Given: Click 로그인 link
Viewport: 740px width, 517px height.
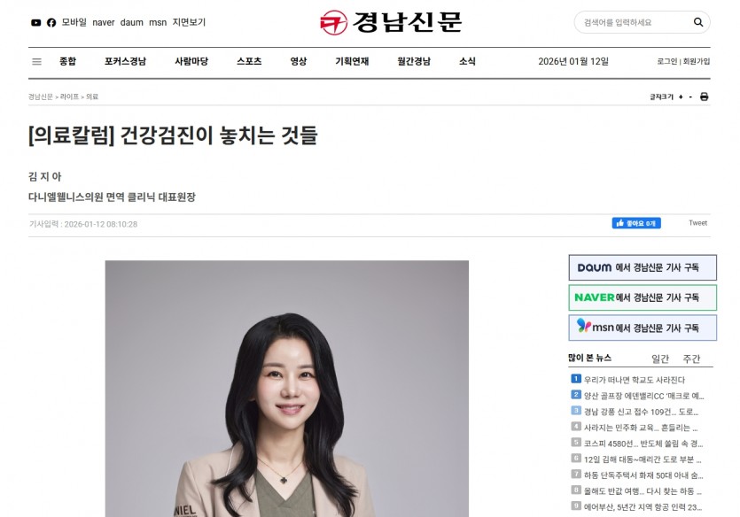Looking at the screenshot, I should [666, 61].
